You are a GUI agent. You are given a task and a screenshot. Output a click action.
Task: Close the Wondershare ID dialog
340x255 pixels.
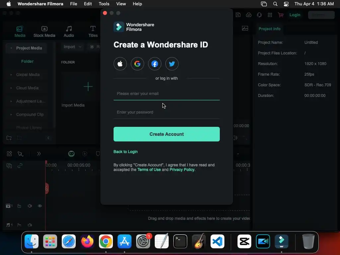(x=105, y=13)
